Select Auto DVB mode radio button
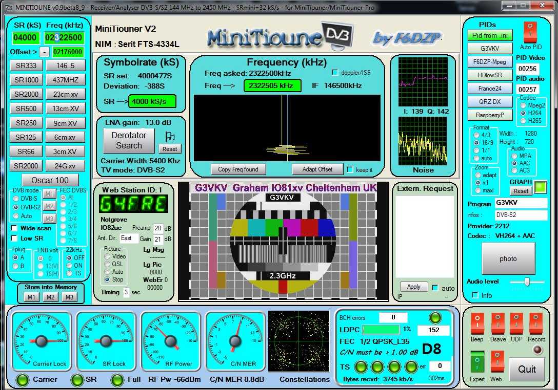This screenshot has height=390, width=558. click(16, 216)
